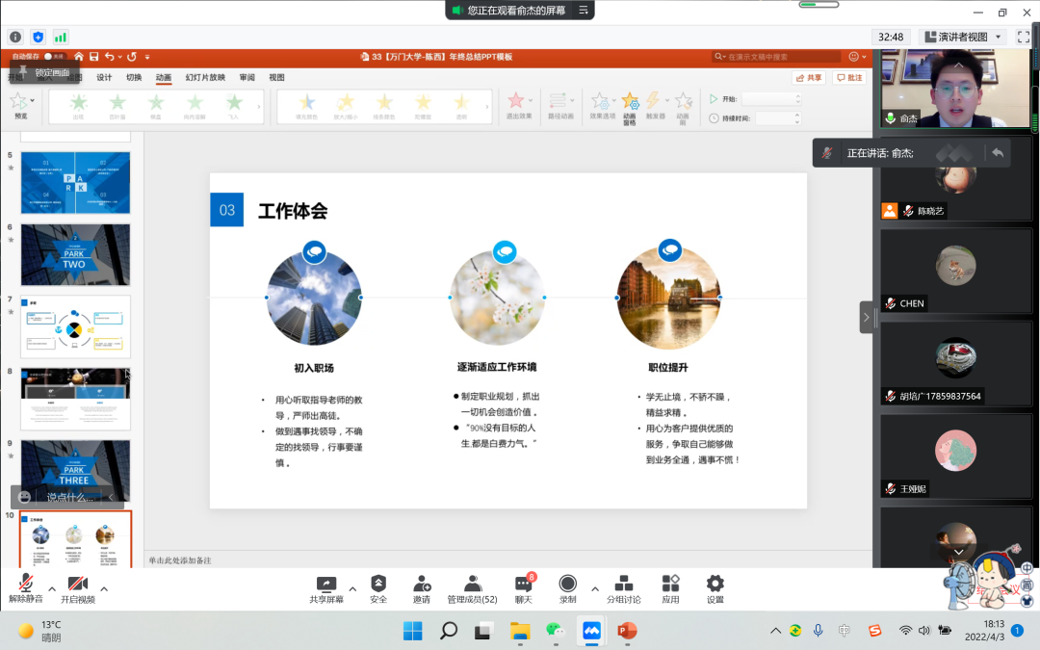Open the 应用 apps panel
Image resolution: width=1040 pixels, height=650 pixels.
click(x=670, y=588)
